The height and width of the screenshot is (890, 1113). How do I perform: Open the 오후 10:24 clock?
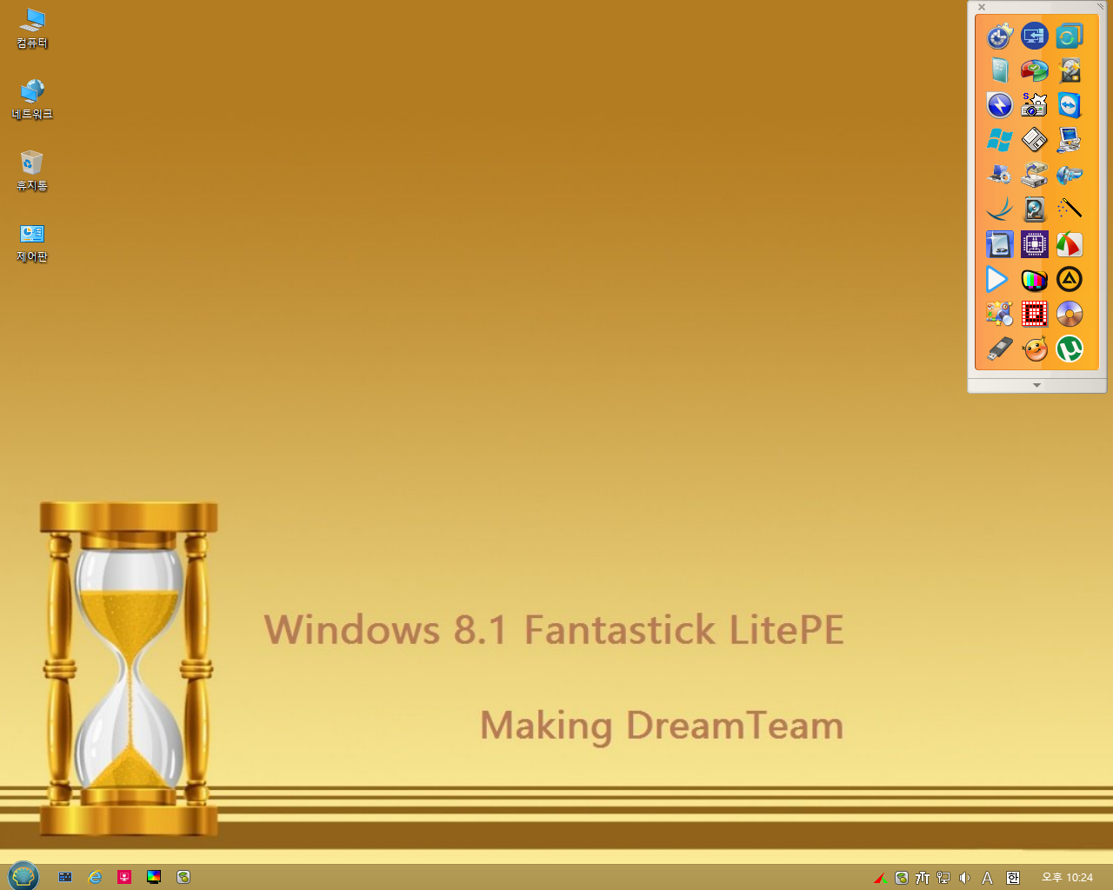[1067, 878]
